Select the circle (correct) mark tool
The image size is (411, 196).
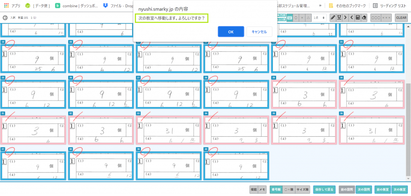click(296, 18)
